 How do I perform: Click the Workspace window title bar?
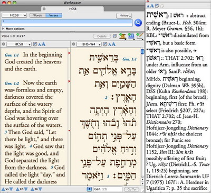(72, 3)
